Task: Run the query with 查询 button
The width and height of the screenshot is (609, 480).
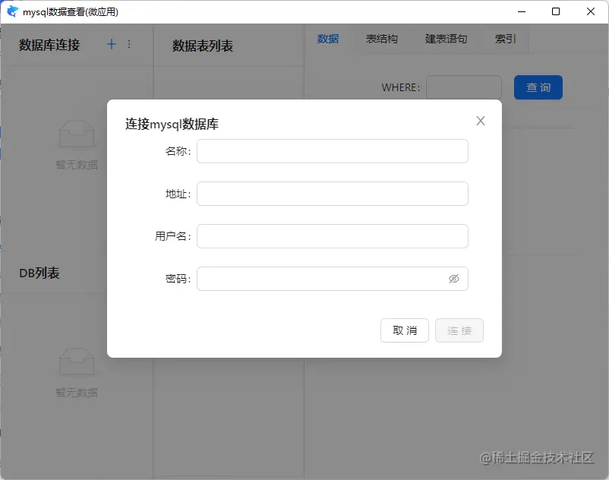Action: click(538, 87)
